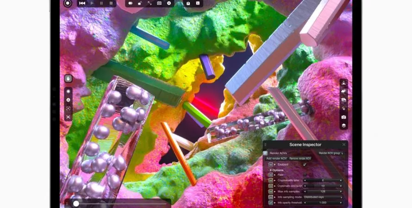Close the Scene Inspector panel

(x=343, y=145)
